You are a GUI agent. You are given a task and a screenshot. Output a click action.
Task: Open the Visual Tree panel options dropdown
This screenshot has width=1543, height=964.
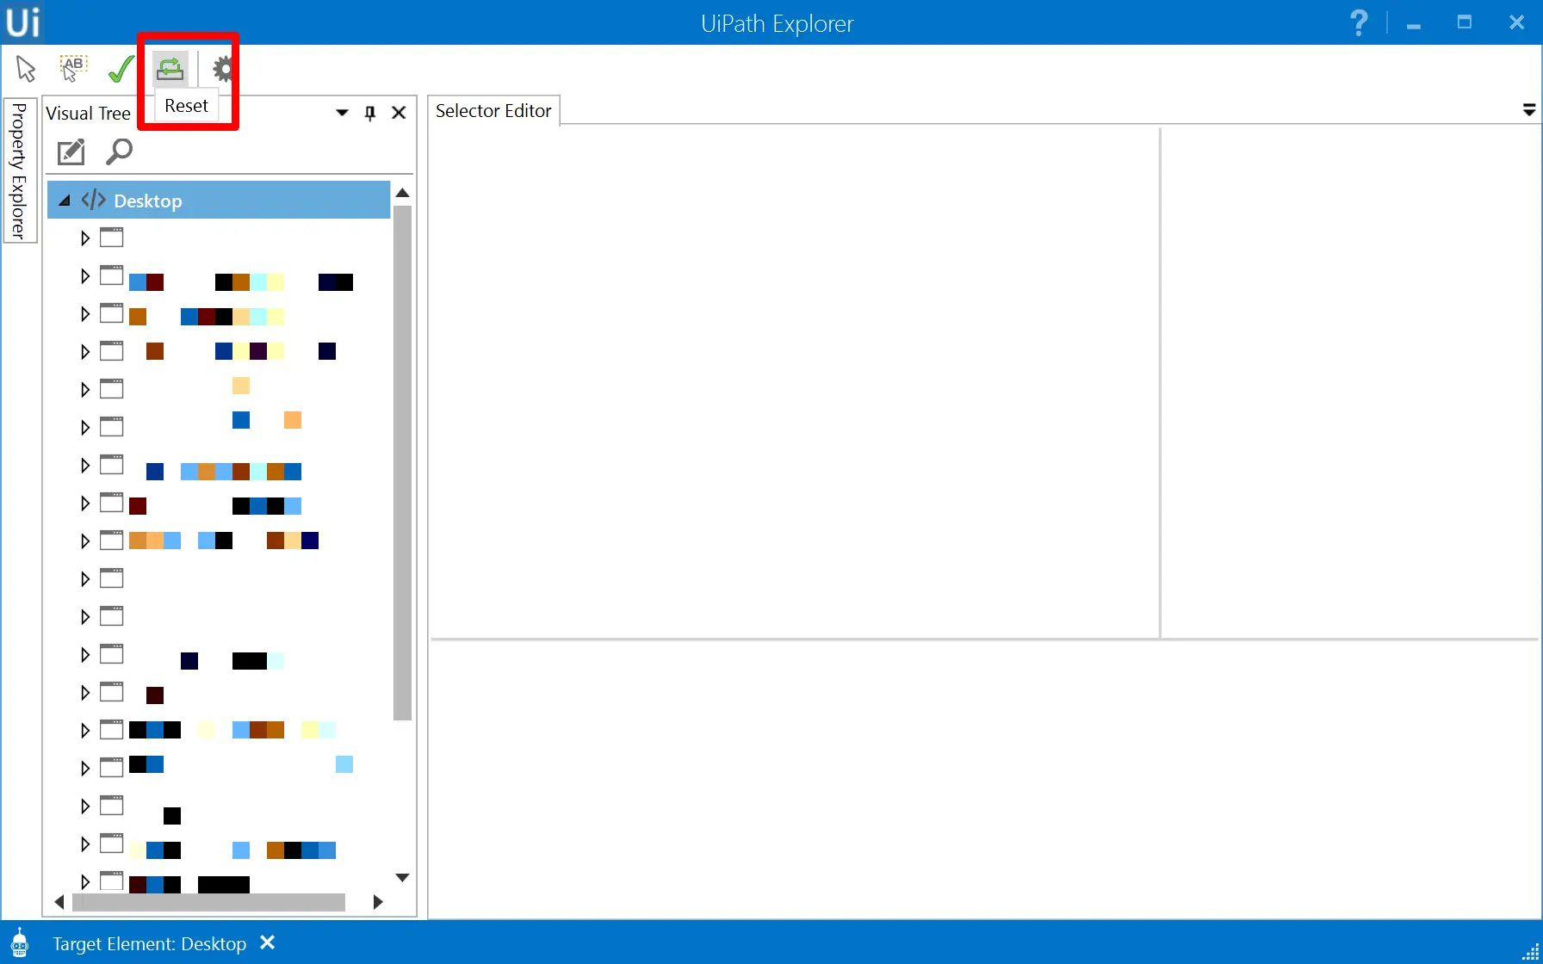coord(342,113)
